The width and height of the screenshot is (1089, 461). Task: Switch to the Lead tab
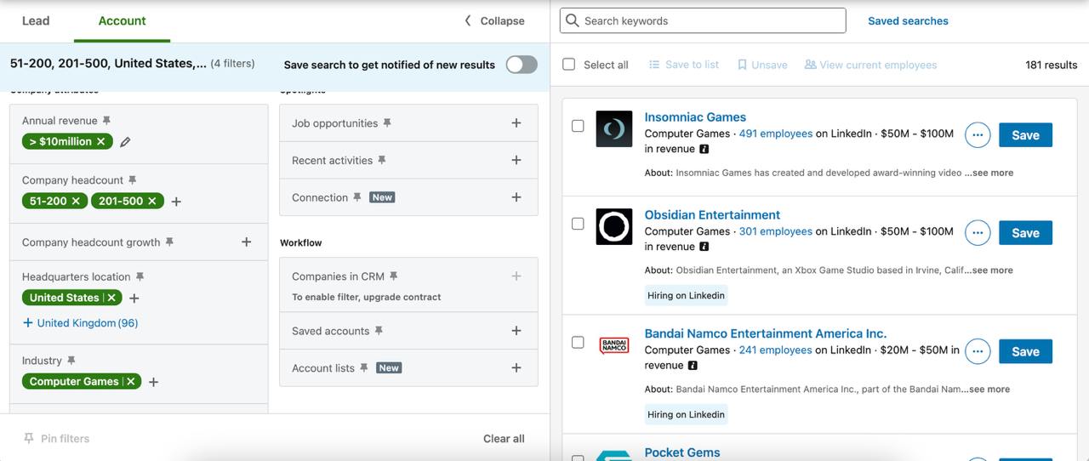tap(36, 20)
